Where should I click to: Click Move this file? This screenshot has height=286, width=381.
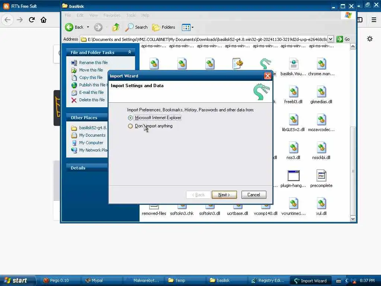point(91,70)
